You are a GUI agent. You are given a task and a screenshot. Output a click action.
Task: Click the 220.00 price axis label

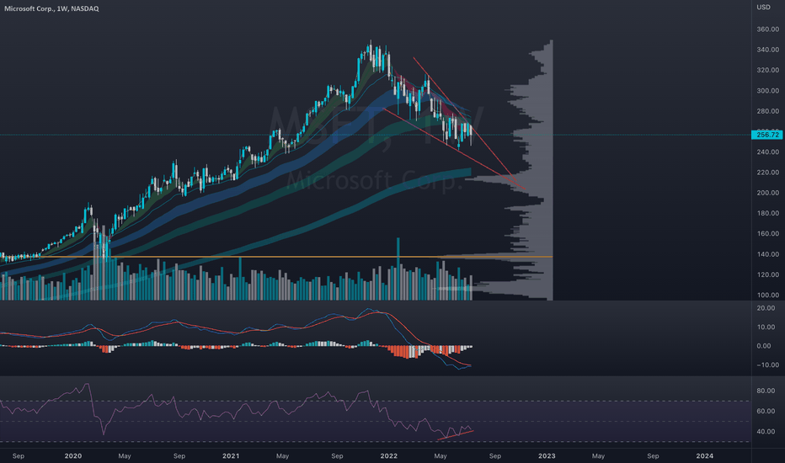[x=767, y=173]
